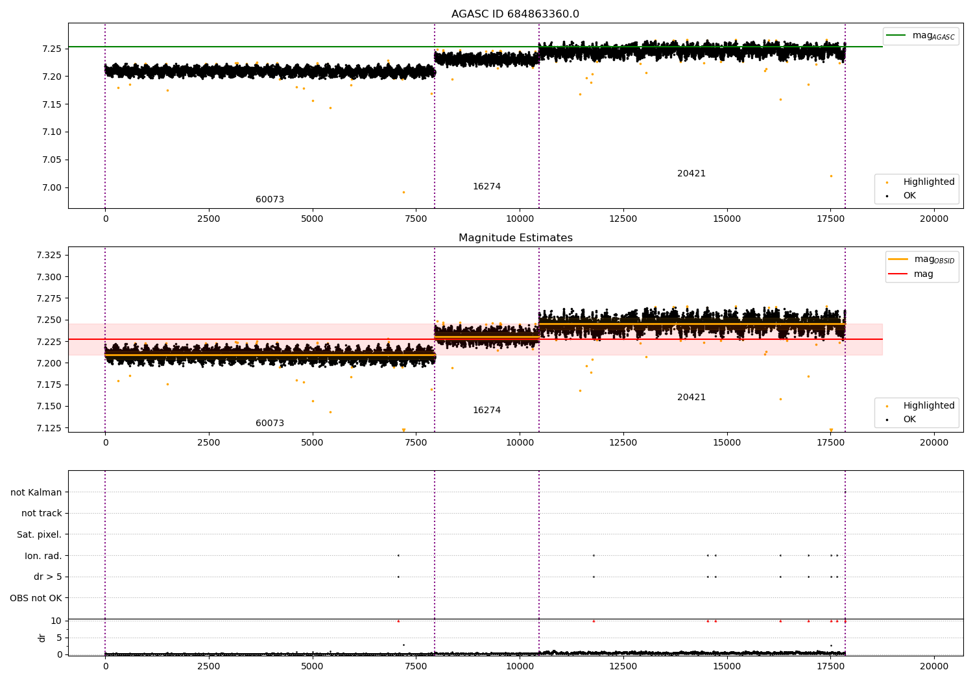This screenshot has height=681, width=973.
Task: Click the dr axis tick label 10
Action: tap(56, 621)
